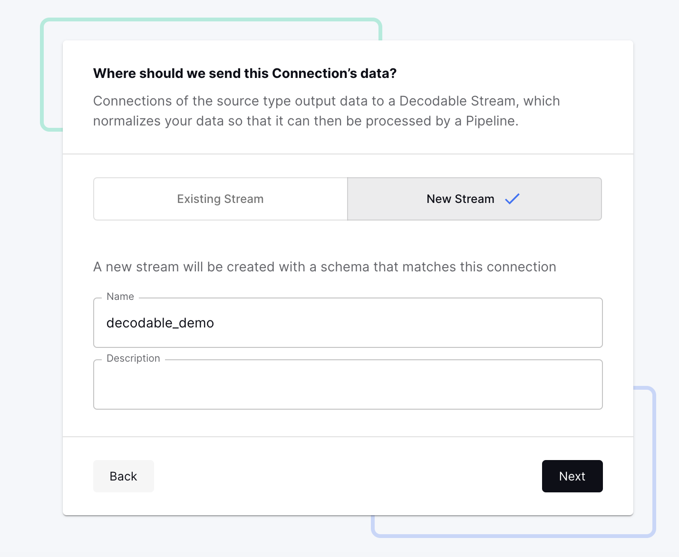Click the 'A new stream will be created' note

click(325, 267)
